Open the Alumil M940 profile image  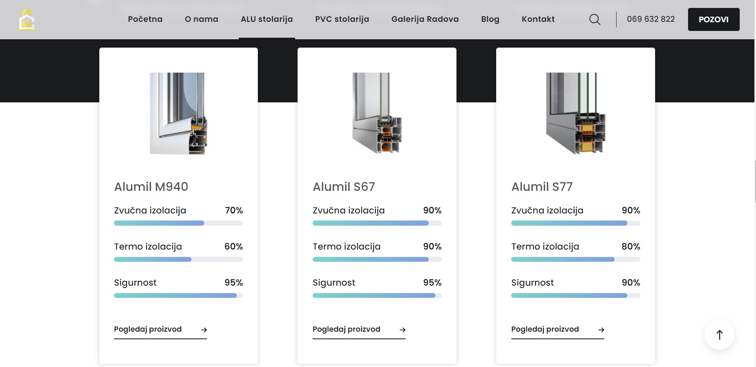pyautogui.click(x=178, y=113)
